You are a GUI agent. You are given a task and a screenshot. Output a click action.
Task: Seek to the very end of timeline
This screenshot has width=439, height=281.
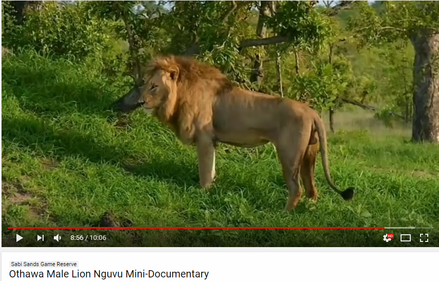point(432,228)
